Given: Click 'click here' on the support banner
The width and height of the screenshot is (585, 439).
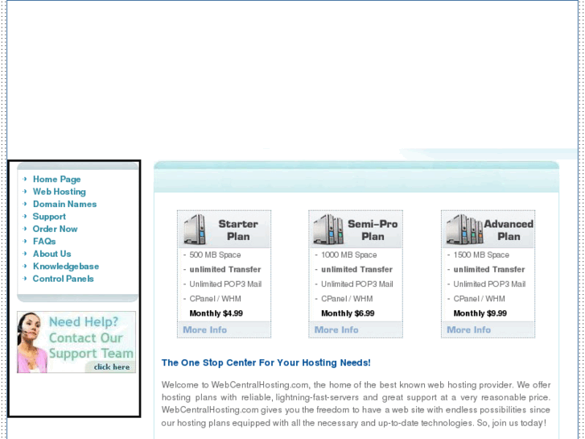Looking at the screenshot, I should click(x=112, y=367).
